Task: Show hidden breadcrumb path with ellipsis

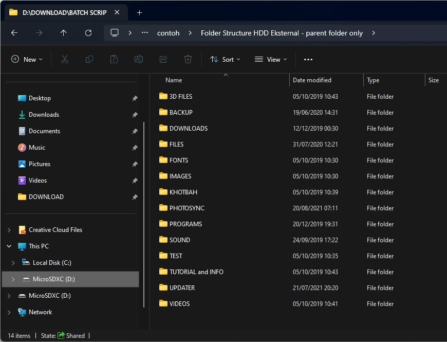Action: click(x=145, y=33)
